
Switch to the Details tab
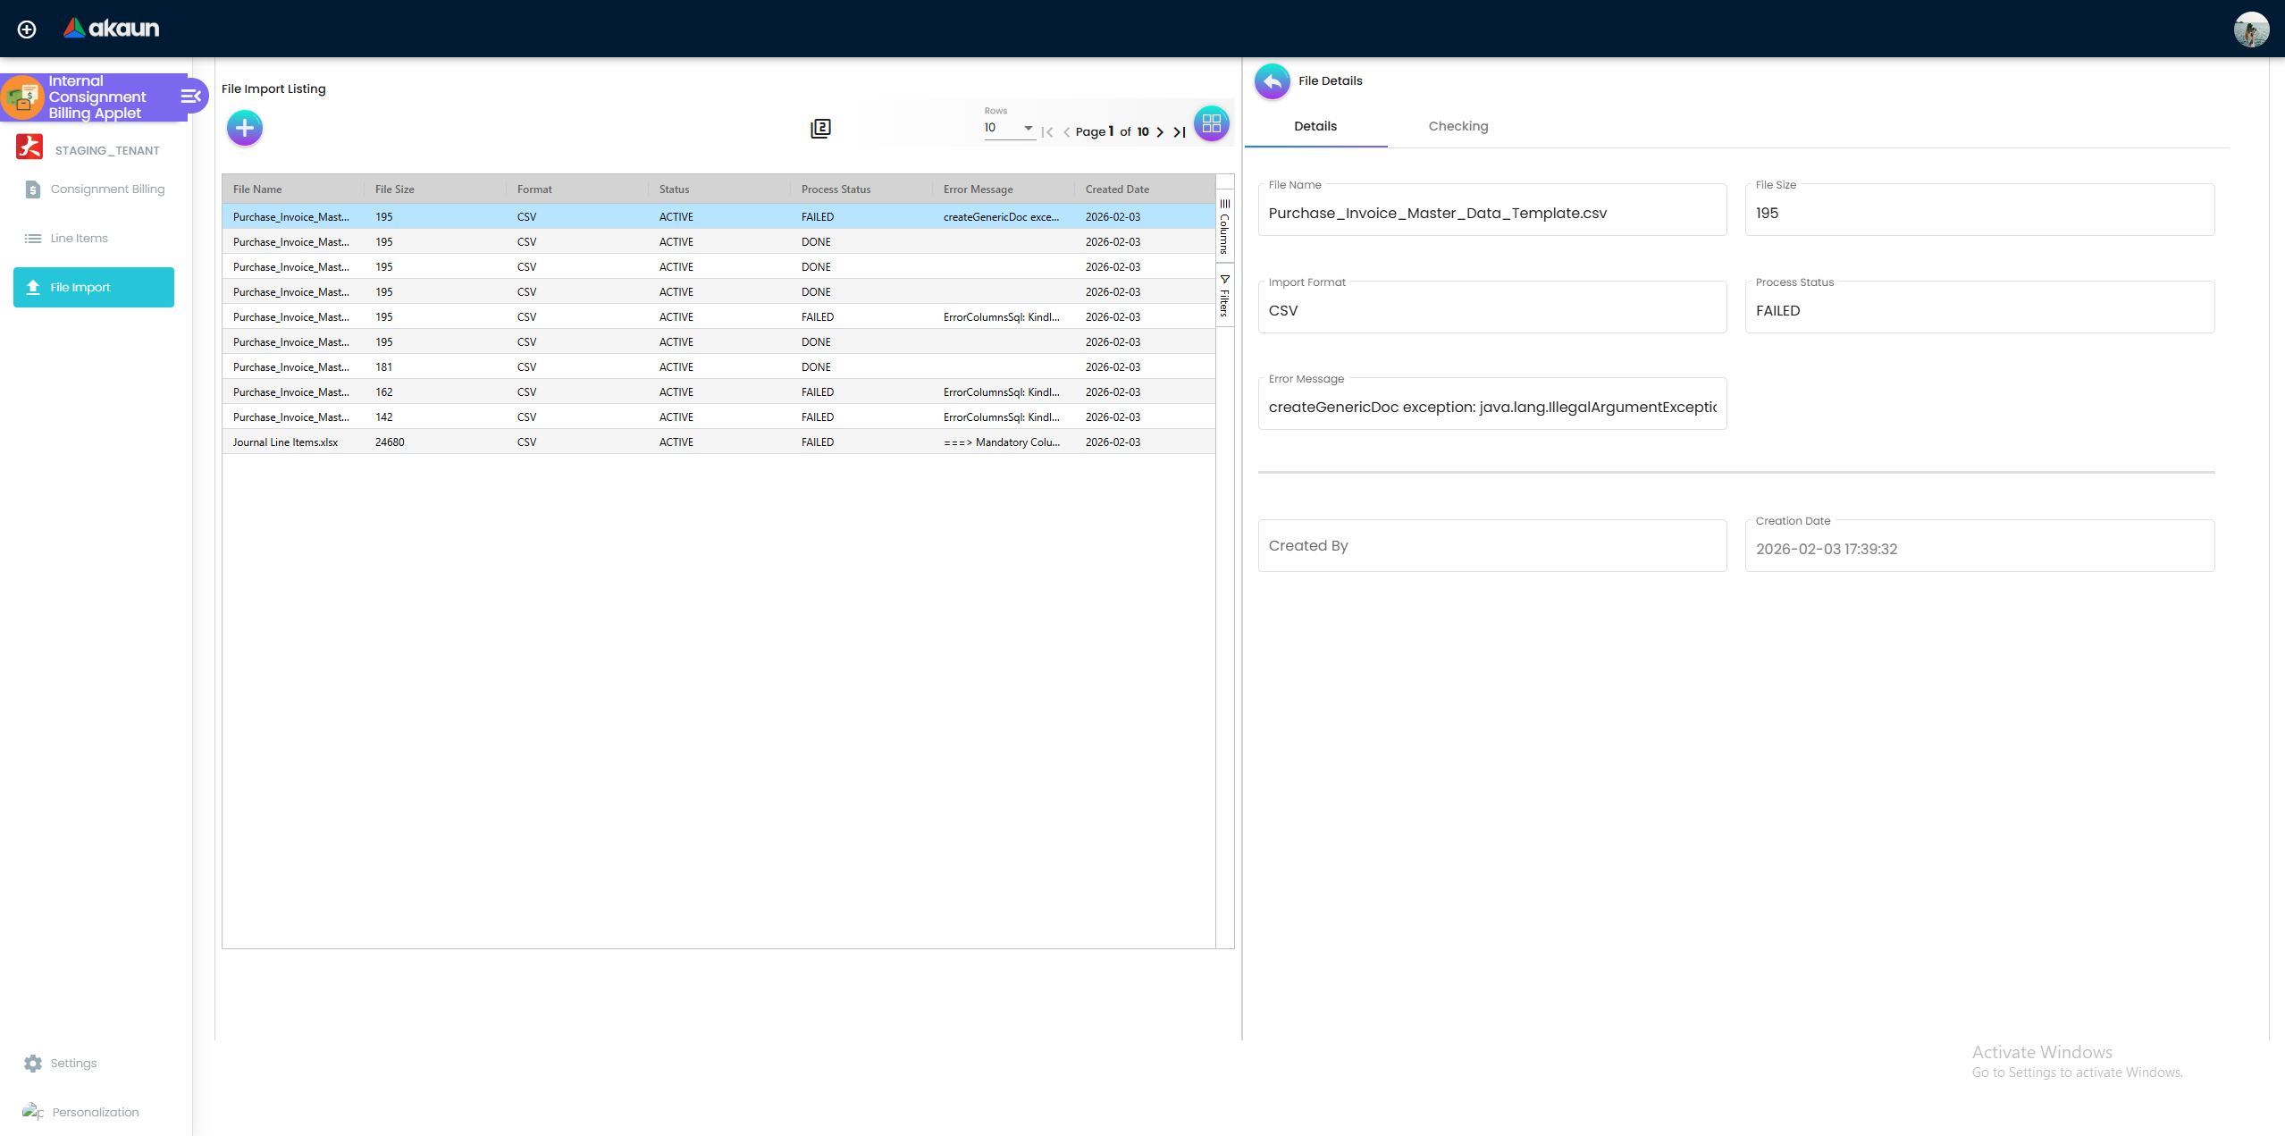click(1315, 126)
